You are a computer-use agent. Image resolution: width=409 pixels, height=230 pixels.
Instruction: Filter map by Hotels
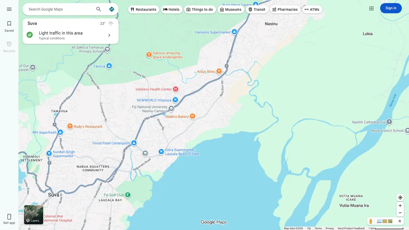171,10
